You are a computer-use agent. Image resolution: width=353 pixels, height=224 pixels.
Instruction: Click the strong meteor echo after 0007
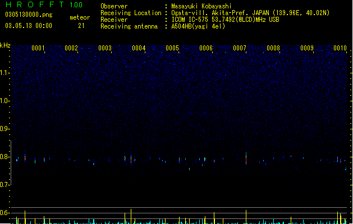[x=246, y=157]
